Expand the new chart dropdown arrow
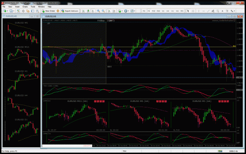The image size is (246, 154). [7, 11]
